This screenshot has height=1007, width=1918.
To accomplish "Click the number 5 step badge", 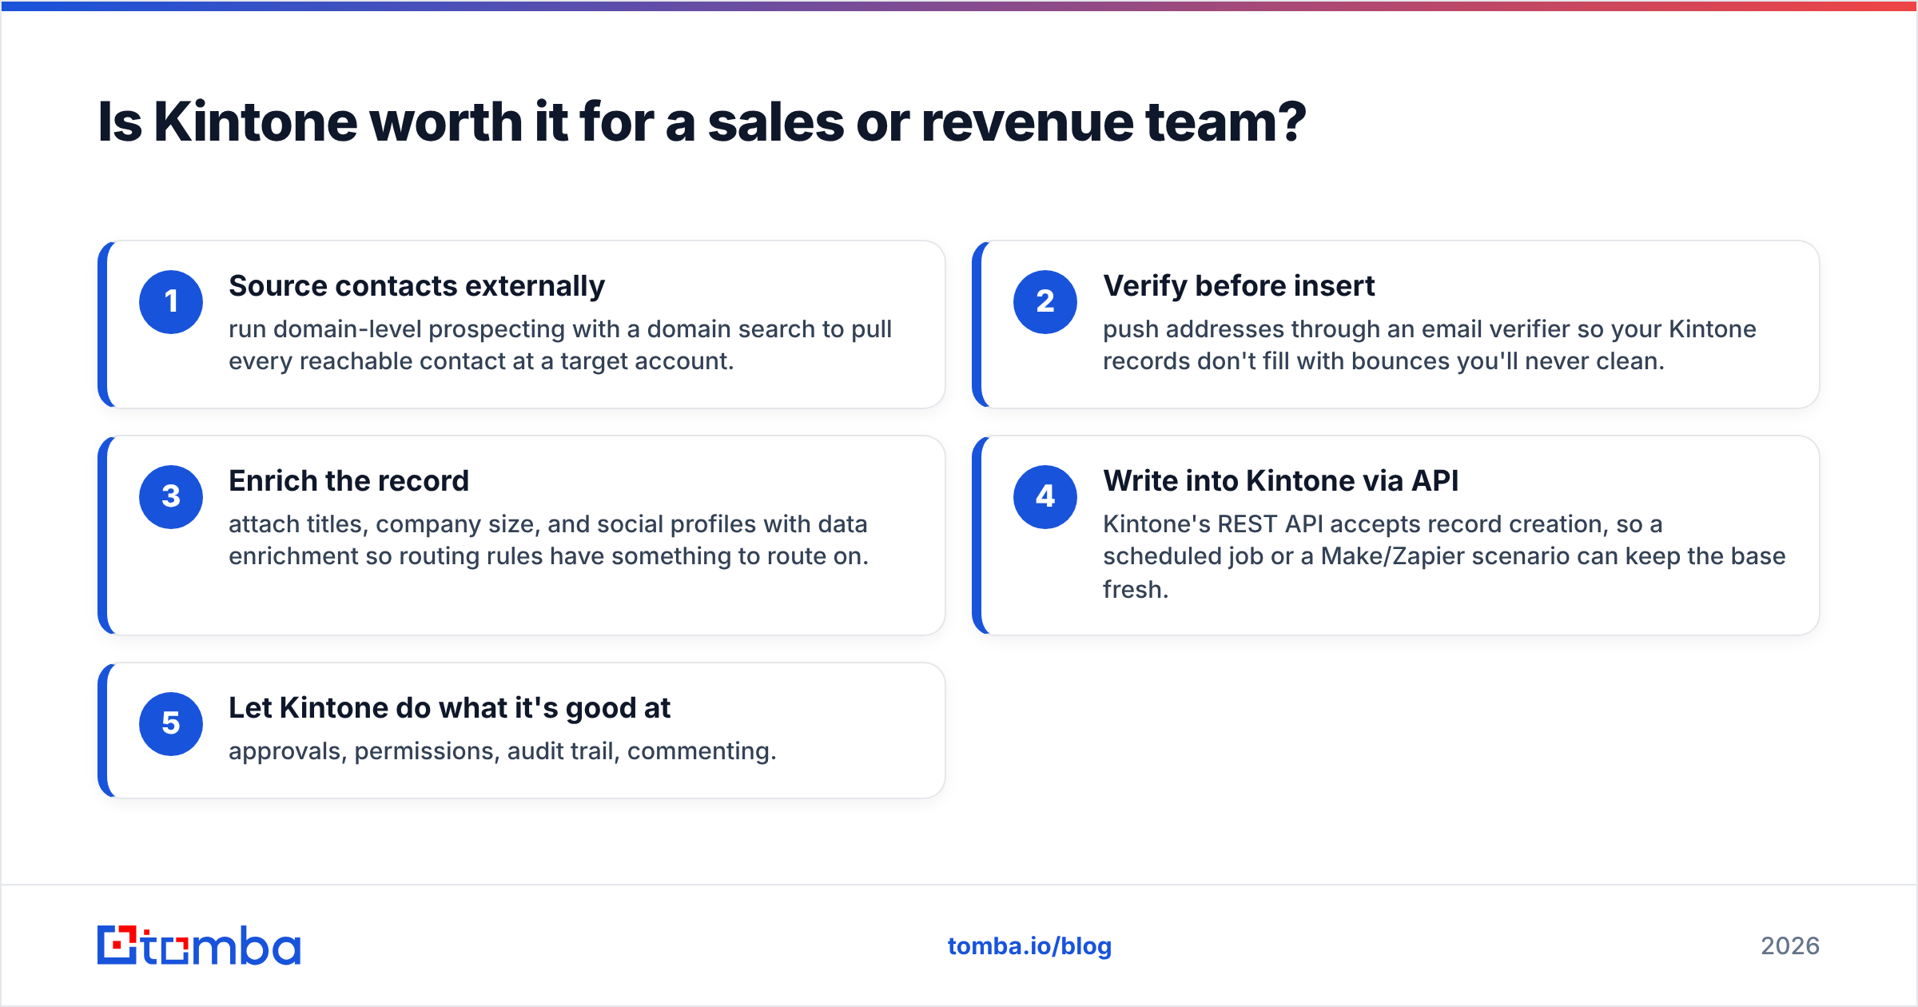I will tap(171, 724).
